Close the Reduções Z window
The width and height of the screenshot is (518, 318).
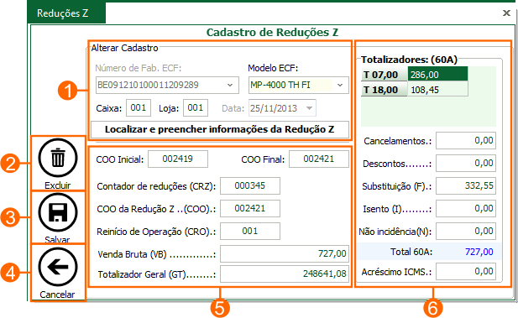tap(506, 13)
